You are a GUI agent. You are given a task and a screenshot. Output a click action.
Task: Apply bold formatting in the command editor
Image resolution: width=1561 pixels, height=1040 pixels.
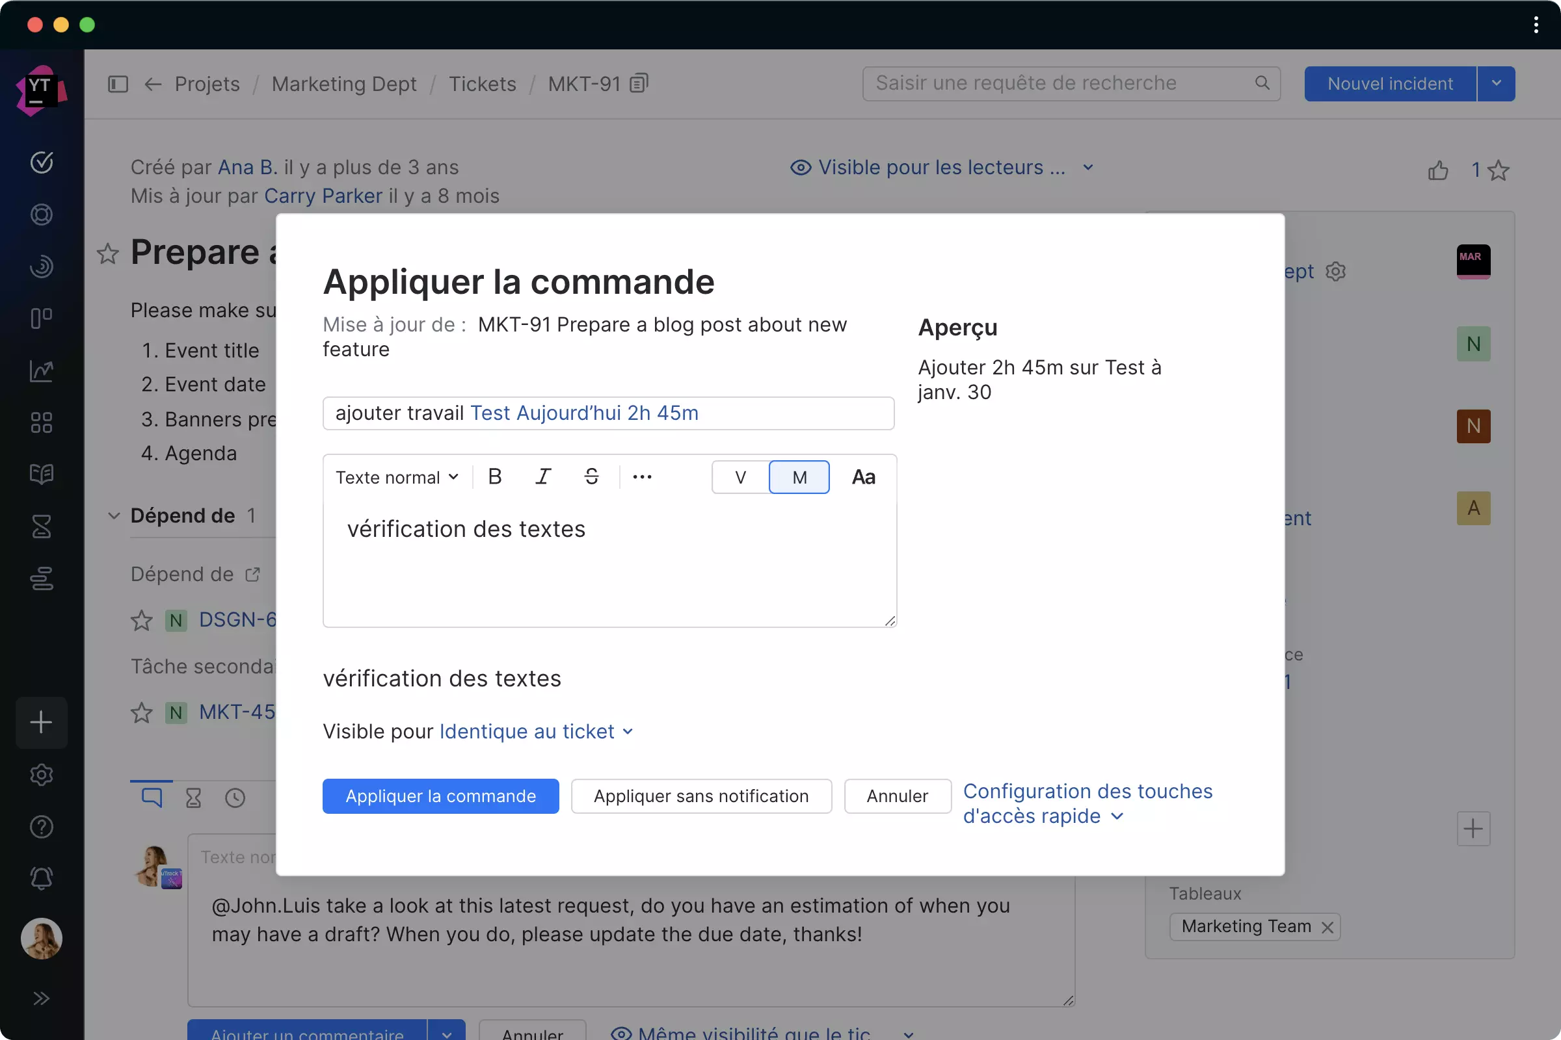coord(494,476)
